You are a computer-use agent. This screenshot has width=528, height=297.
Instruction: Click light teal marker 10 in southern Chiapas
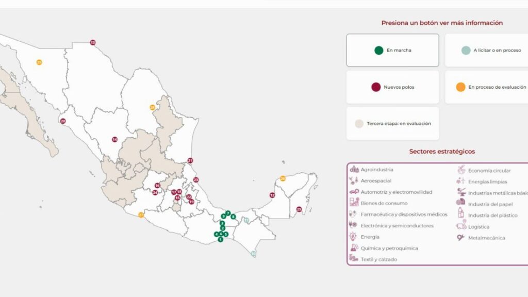click(254, 254)
